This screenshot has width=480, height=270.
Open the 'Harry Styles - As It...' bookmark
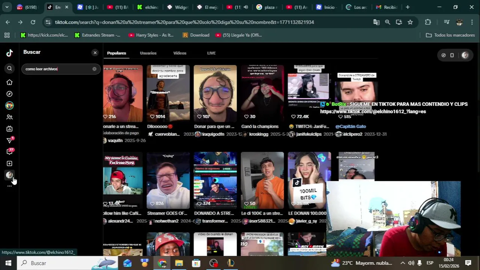[151, 35]
